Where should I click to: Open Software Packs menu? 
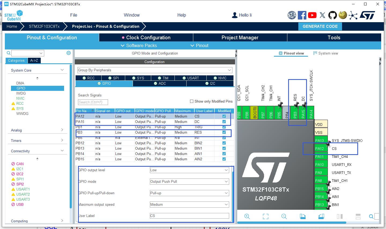[x=139, y=45]
